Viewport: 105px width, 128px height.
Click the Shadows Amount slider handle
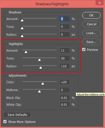[x=22, y=20]
